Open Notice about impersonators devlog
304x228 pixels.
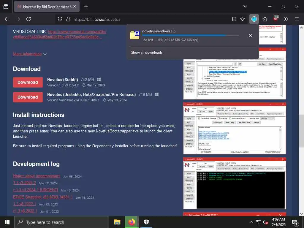pos(37,176)
